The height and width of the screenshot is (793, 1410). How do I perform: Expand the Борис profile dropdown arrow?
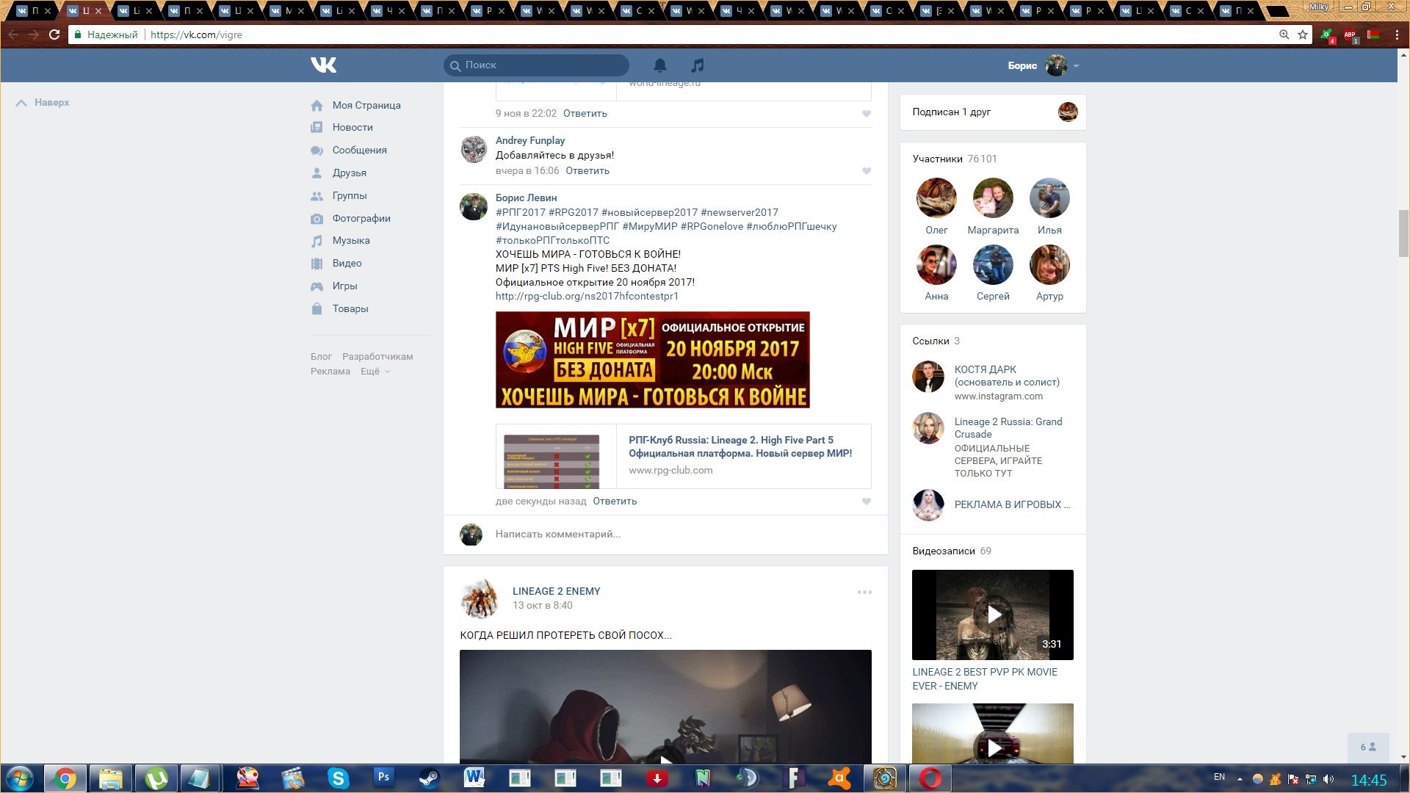pos(1076,66)
